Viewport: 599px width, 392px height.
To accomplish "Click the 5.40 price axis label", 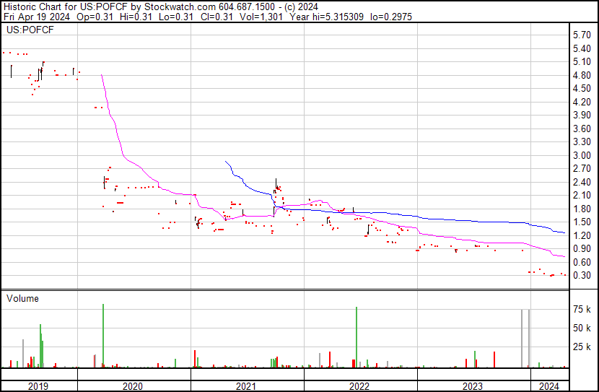I will coord(582,48).
